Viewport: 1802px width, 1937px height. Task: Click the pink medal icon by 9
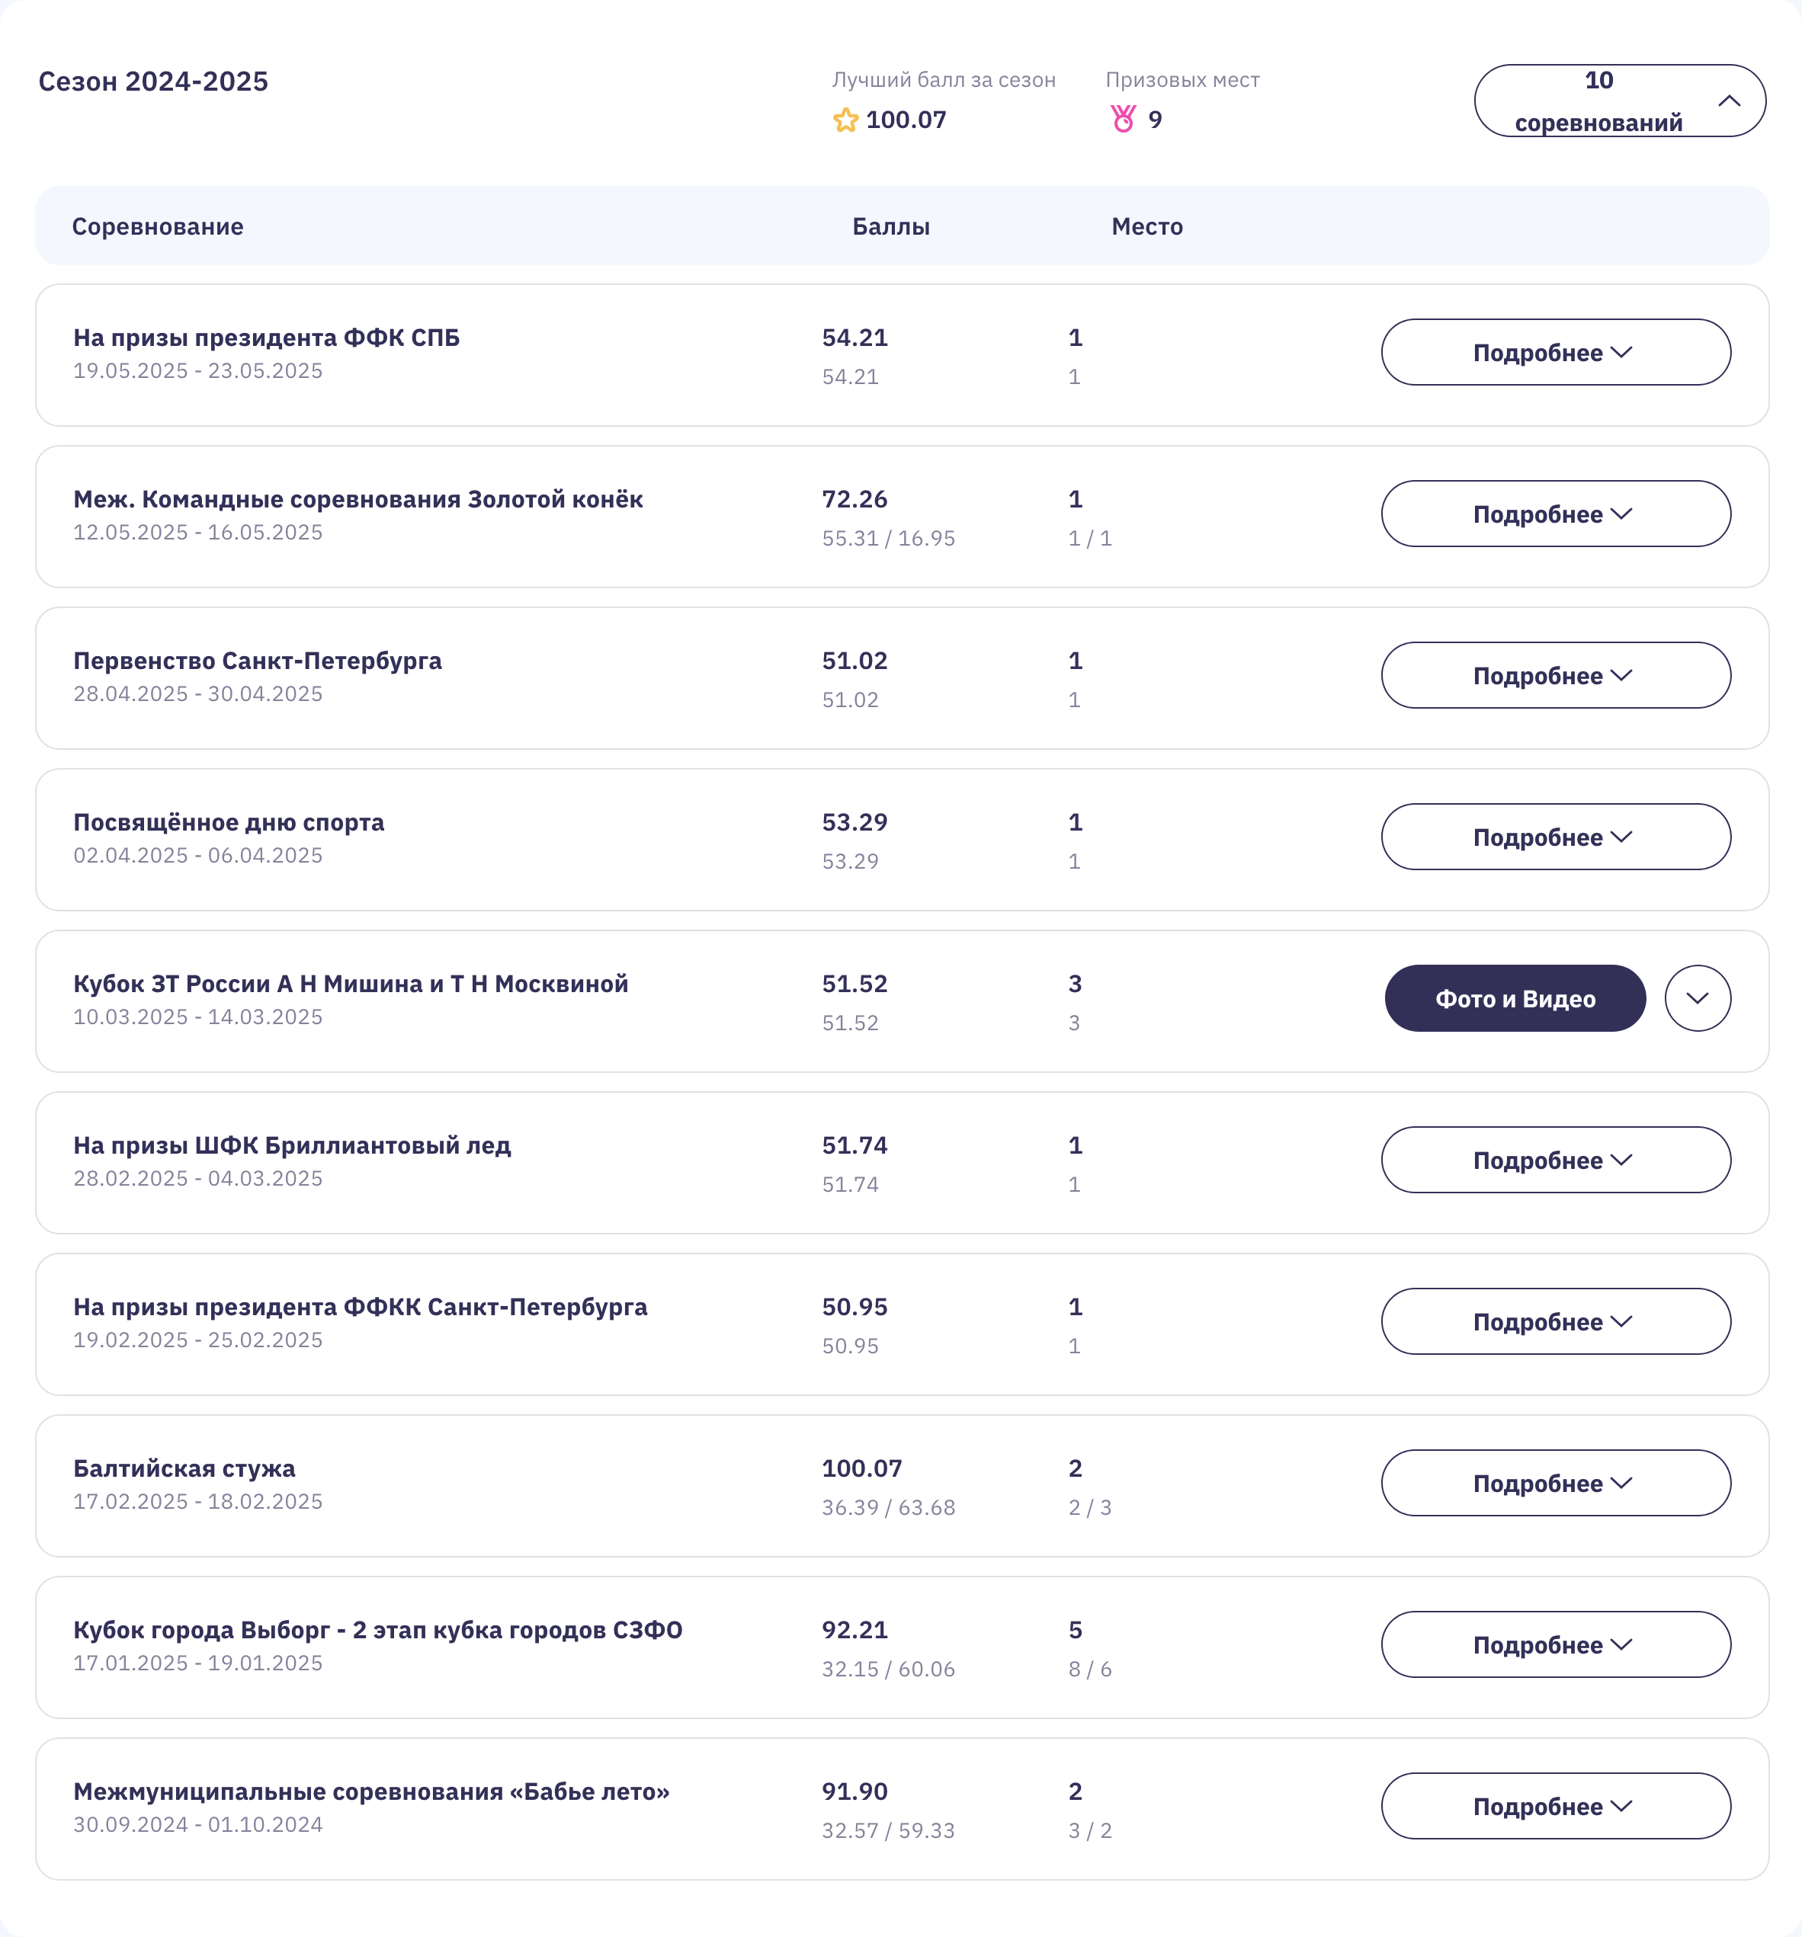pyautogui.click(x=1123, y=119)
